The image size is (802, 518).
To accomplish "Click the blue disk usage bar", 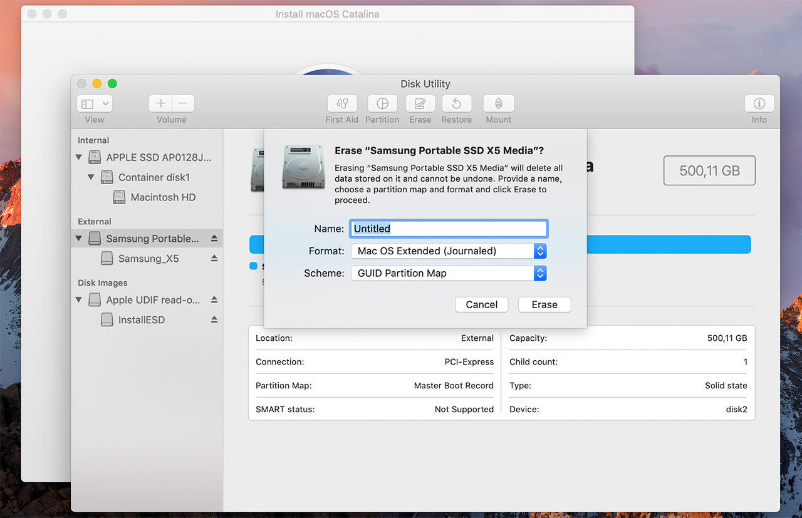I will click(669, 245).
